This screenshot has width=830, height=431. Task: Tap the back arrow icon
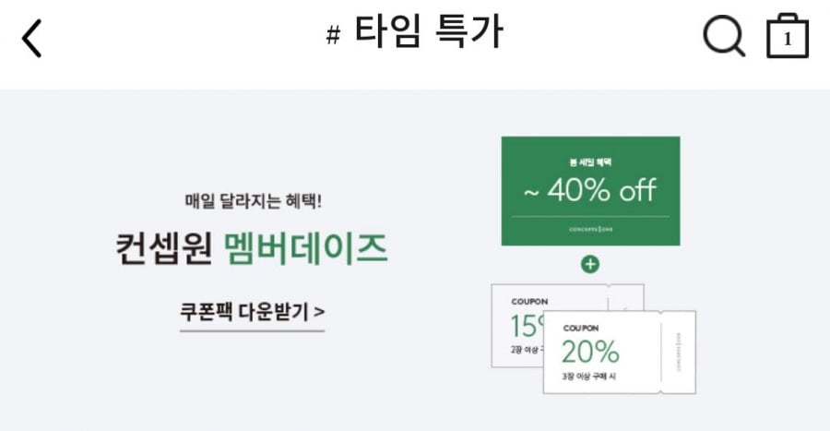pyautogui.click(x=32, y=39)
